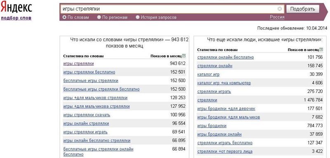This screenshot has width=330, height=158.
Task: Open the 'игры стрелялки бесплатно' keyword link
Action: (x=89, y=72)
